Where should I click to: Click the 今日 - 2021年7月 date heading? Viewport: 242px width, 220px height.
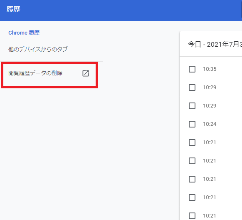click(x=215, y=44)
